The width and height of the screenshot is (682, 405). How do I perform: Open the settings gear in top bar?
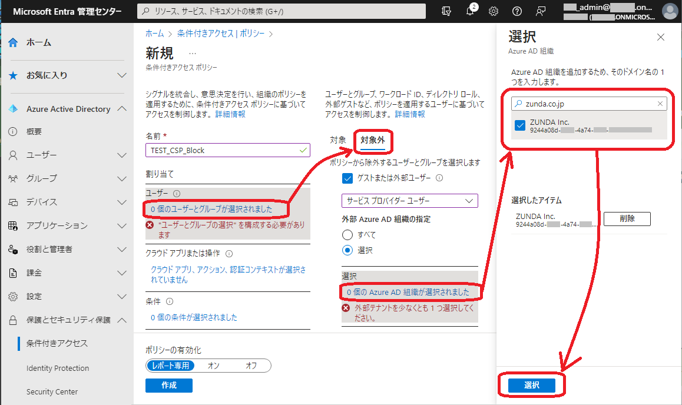[493, 11]
